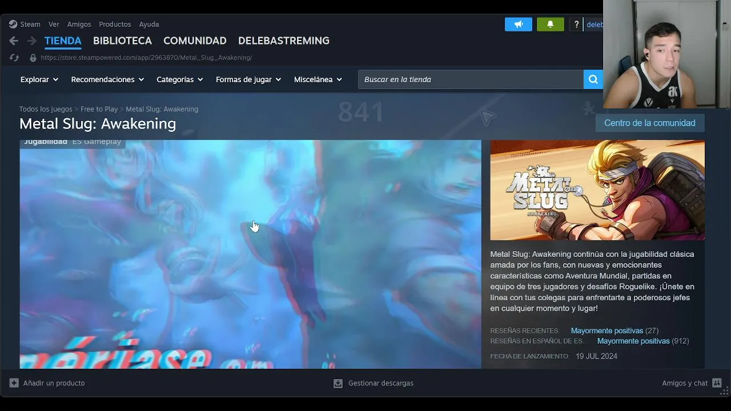Screen dimensions: 731x411
Task: Click the Metal Slug header capsule image
Action: pos(597,190)
